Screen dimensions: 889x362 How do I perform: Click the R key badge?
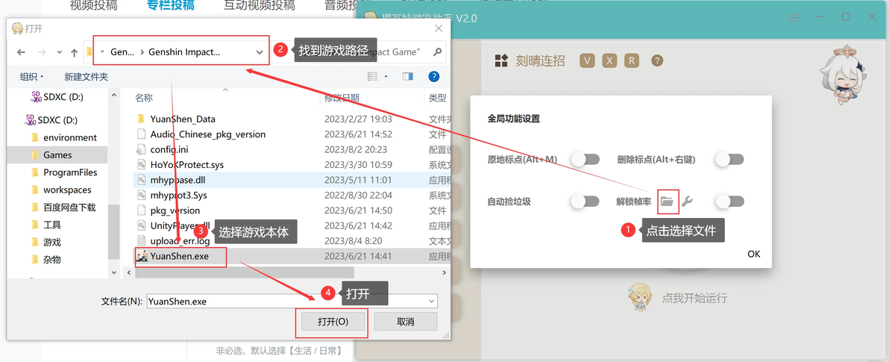pos(632,60)
